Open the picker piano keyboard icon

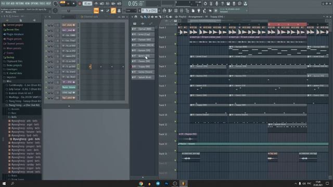click(135, 24)
